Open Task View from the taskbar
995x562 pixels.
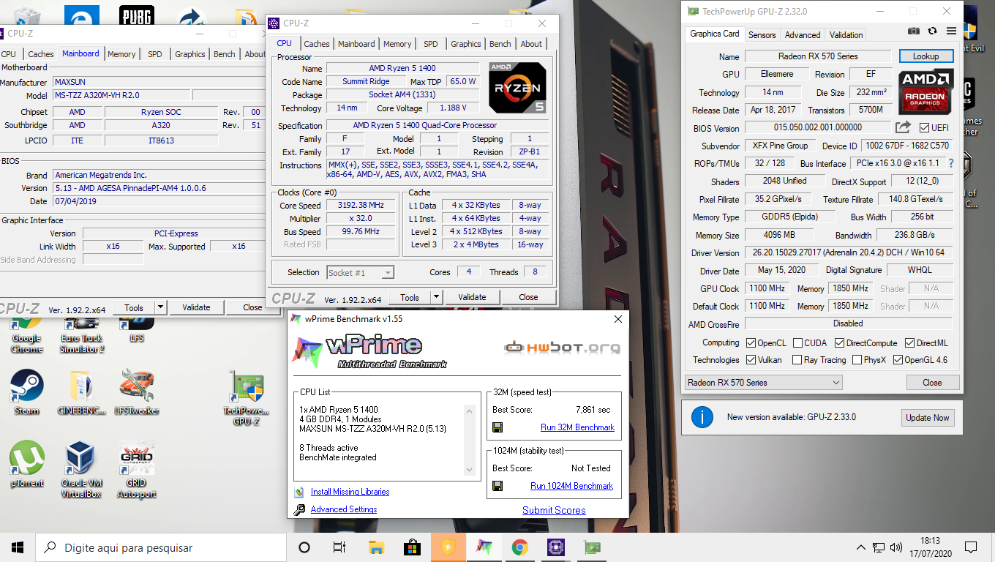click(x=339, y=547)
